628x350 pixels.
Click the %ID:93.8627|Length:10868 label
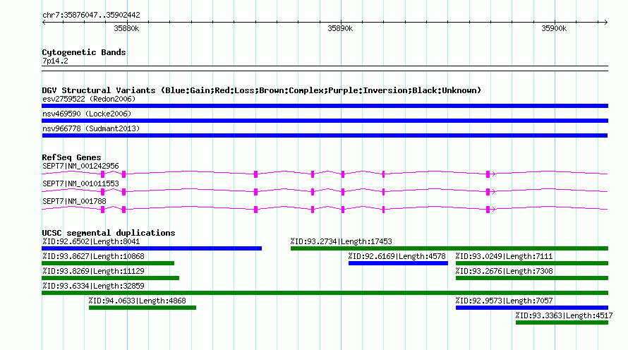click(x=93, y=256)
